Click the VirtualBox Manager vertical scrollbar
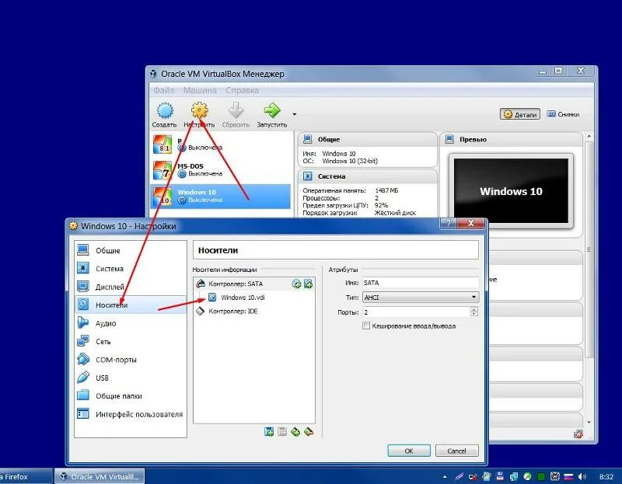 click(x=589, y=249)
